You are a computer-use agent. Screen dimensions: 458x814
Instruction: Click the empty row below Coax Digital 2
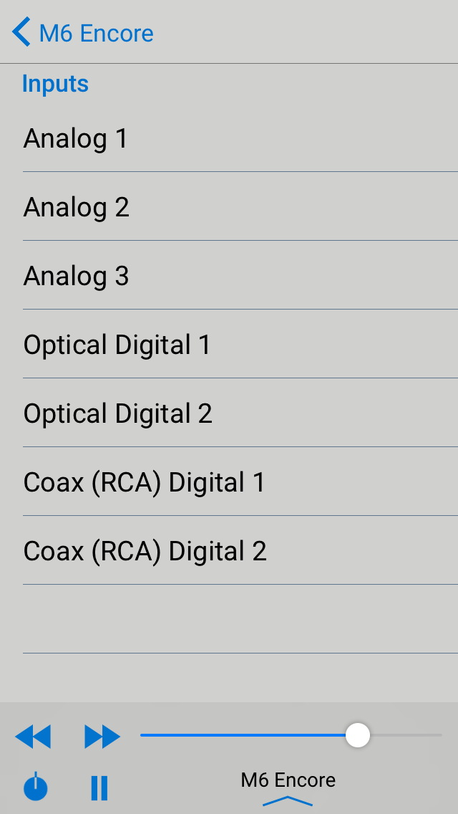click(240, 619)
